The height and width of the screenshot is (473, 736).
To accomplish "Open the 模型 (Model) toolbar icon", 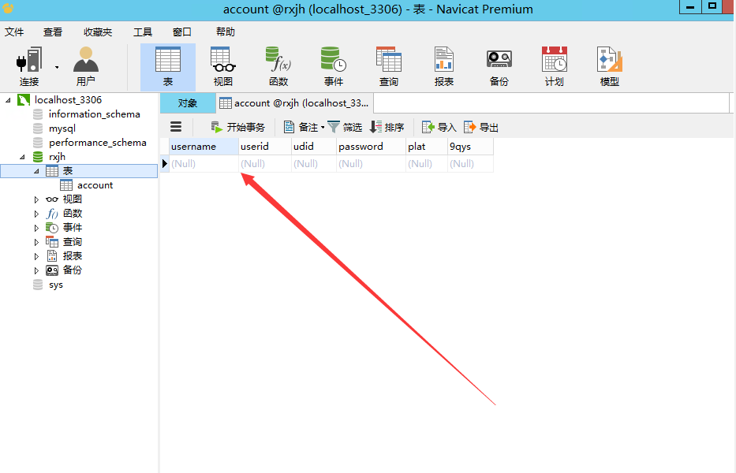I will click(609, 66).
